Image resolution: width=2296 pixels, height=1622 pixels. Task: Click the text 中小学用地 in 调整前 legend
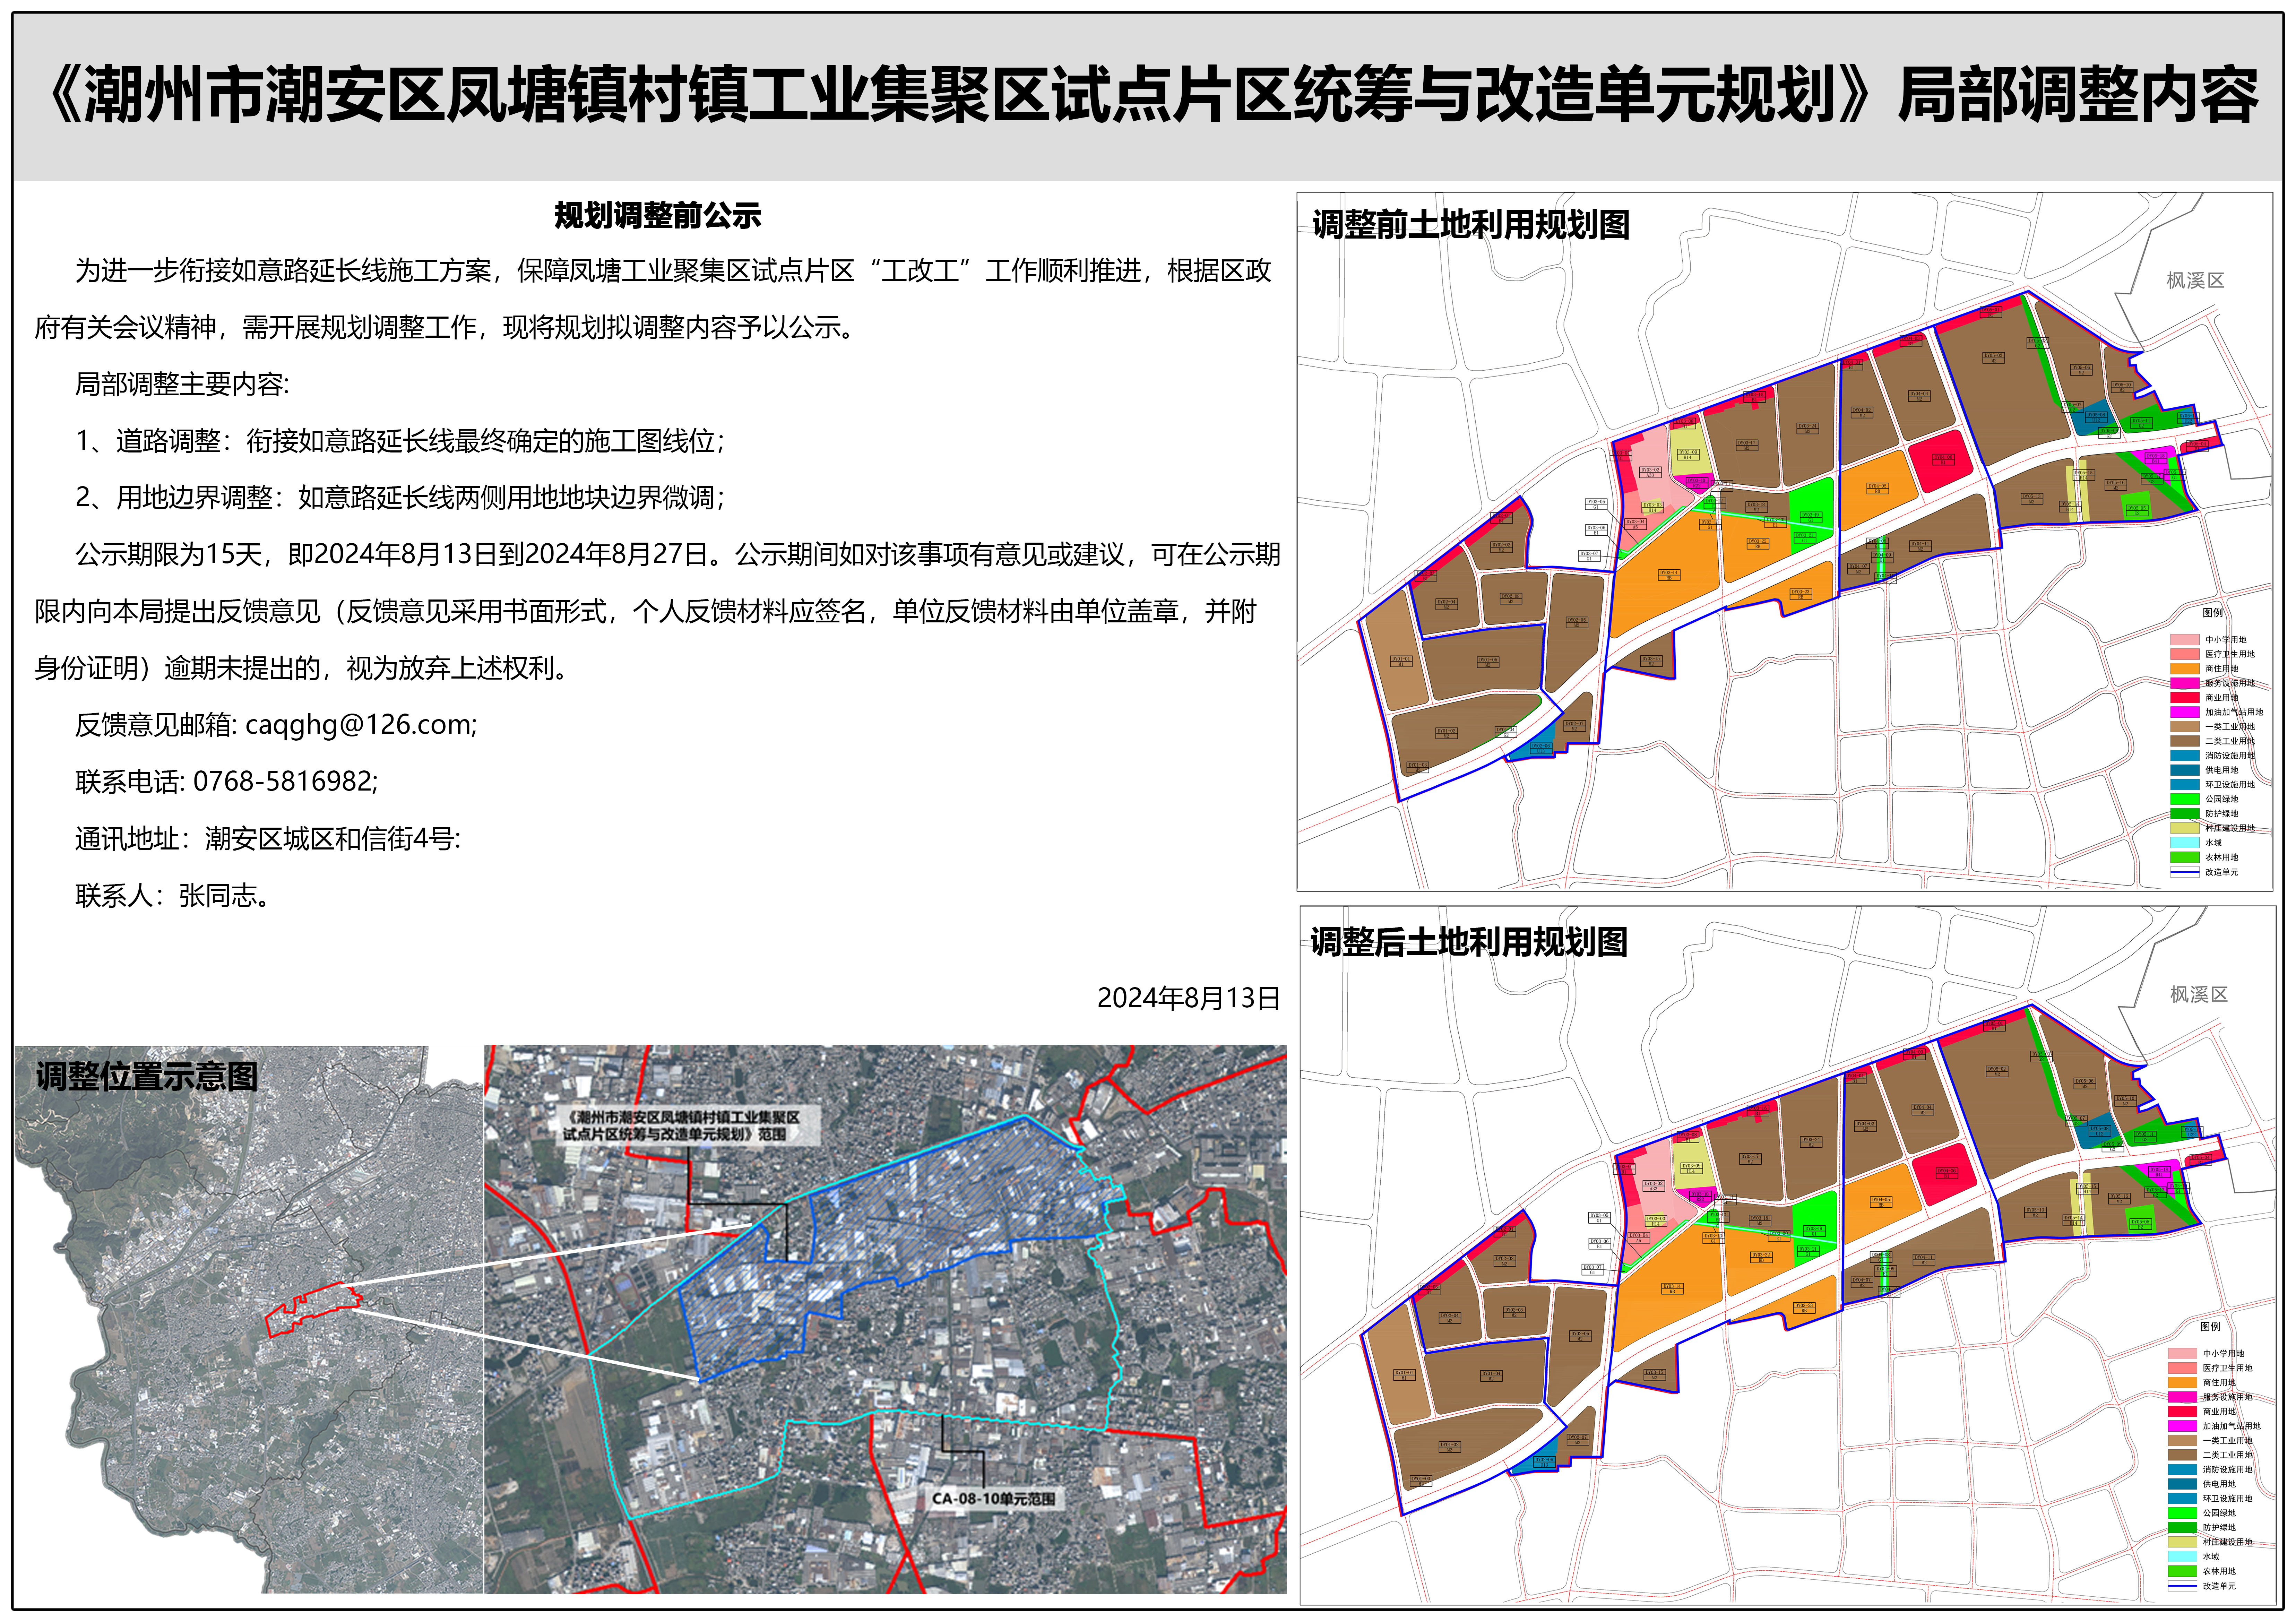tap(2226, 640)
